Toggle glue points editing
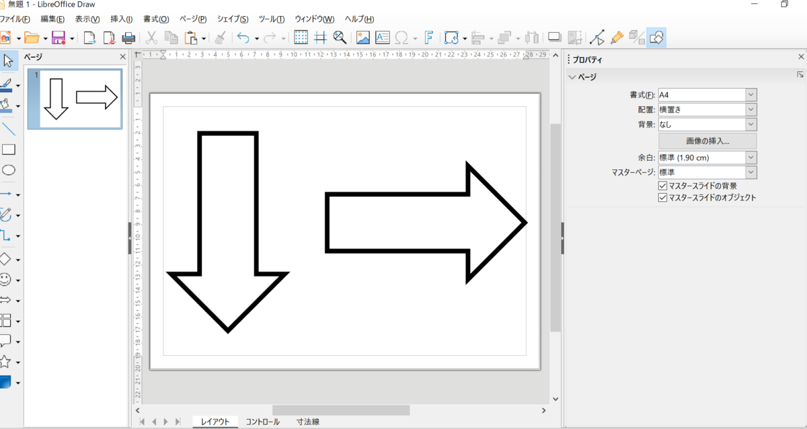The height and width of the screenshot is (429, 807). (617, 37)
